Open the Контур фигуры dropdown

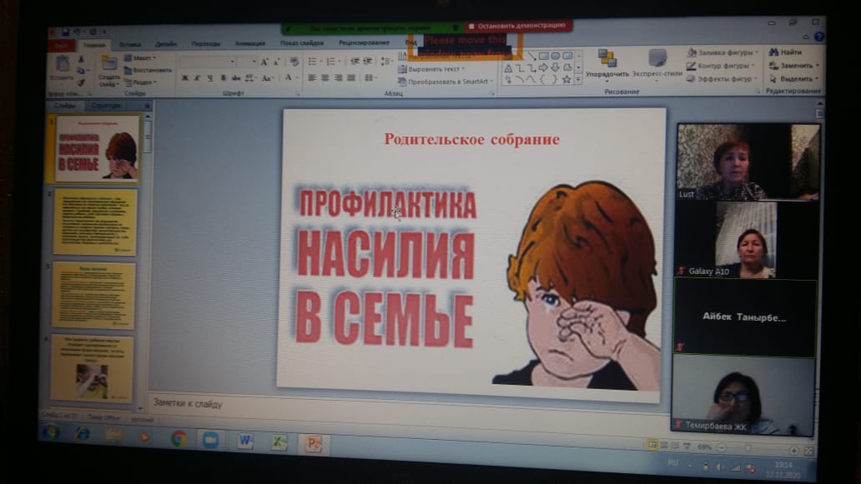pyautogui.click(x=721, y=66)
